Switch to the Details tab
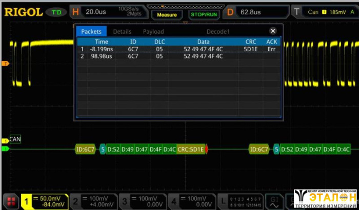359x210 pixels. click(122, 31)
